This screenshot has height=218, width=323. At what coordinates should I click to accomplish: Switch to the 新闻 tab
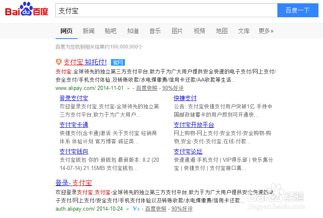point(89,31)
